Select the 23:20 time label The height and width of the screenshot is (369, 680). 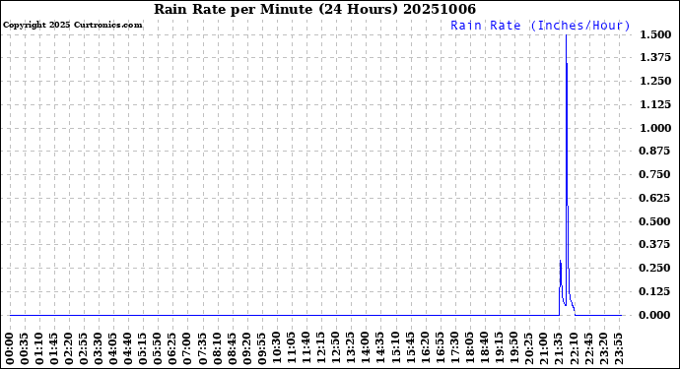point(604,349)
